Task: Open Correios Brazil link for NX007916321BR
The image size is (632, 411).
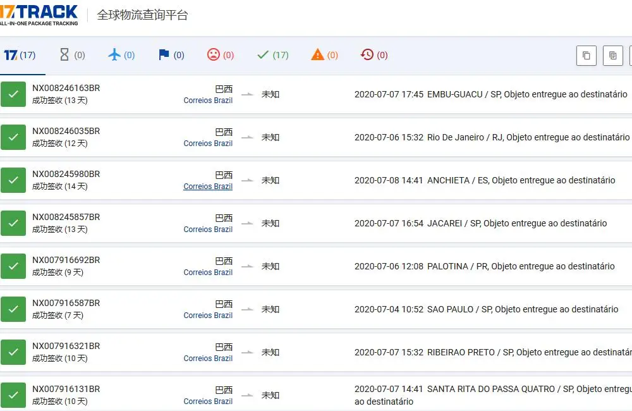Action: [x=208, y=359]
